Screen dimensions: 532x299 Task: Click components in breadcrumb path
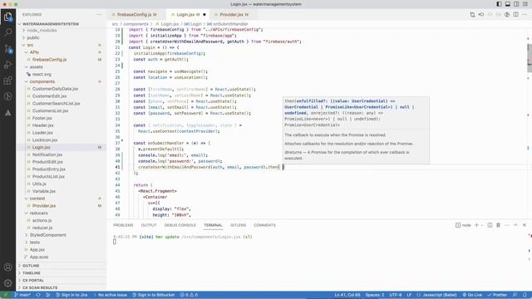tap(135, 24)
